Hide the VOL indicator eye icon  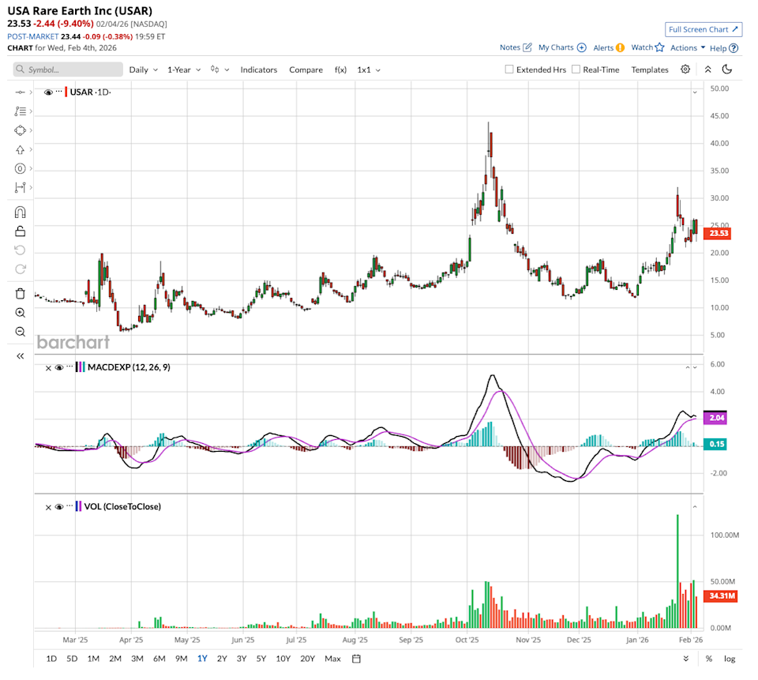point(59,507)
